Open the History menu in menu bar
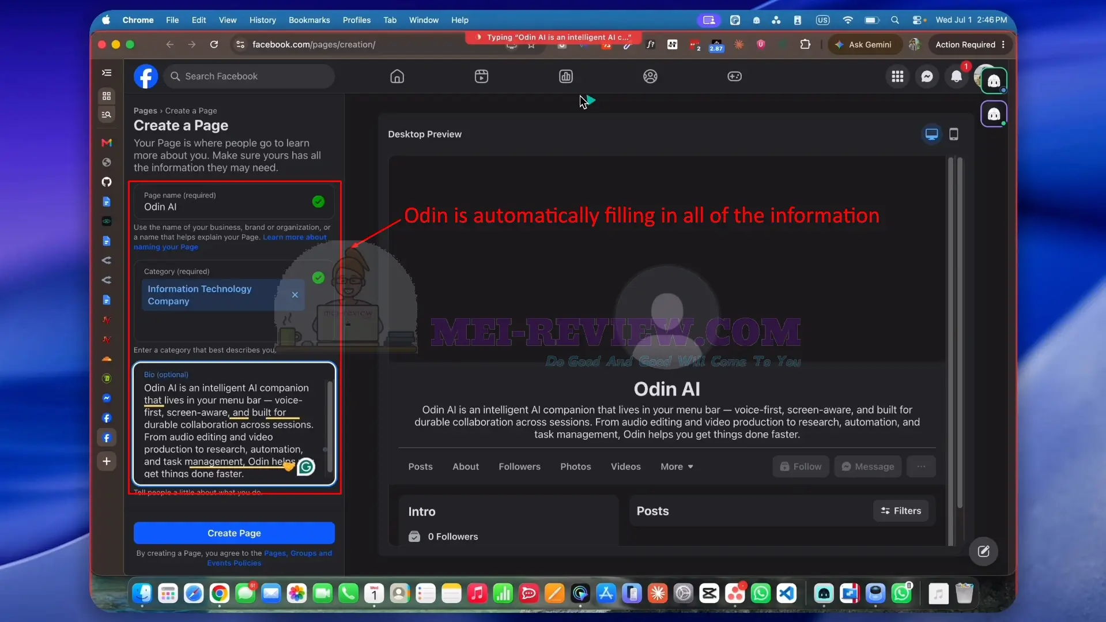Image resolution: width=1106 pixels, height=622 pixels. 262,20
